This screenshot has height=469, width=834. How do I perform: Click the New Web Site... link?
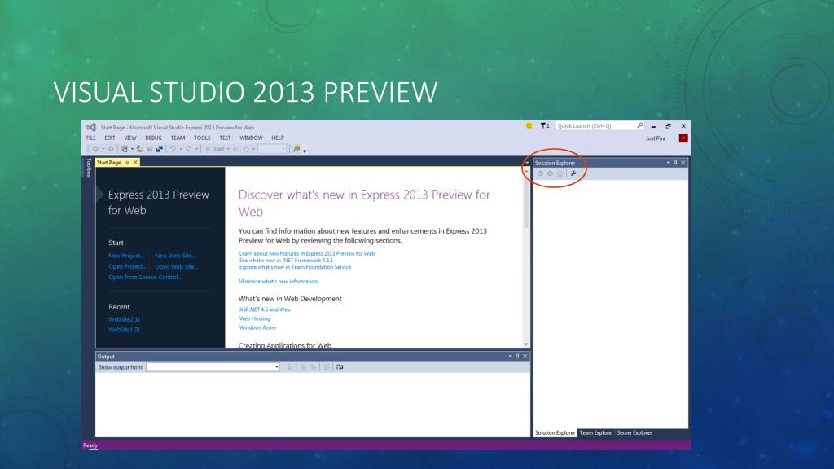[x=175, y=256]
